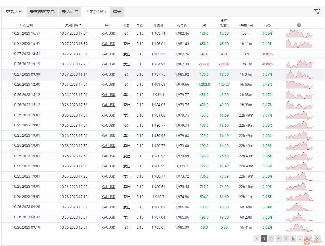Open the 未结订单 tab
This screenshot has height=246, width=325.
point(70,12)
